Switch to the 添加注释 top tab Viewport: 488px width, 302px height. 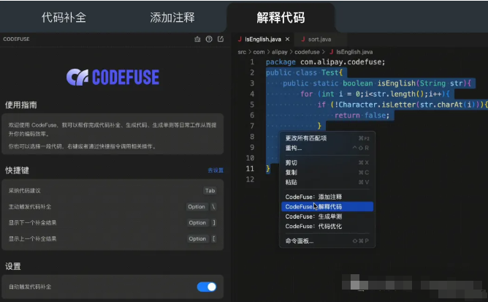coord(172,18)
